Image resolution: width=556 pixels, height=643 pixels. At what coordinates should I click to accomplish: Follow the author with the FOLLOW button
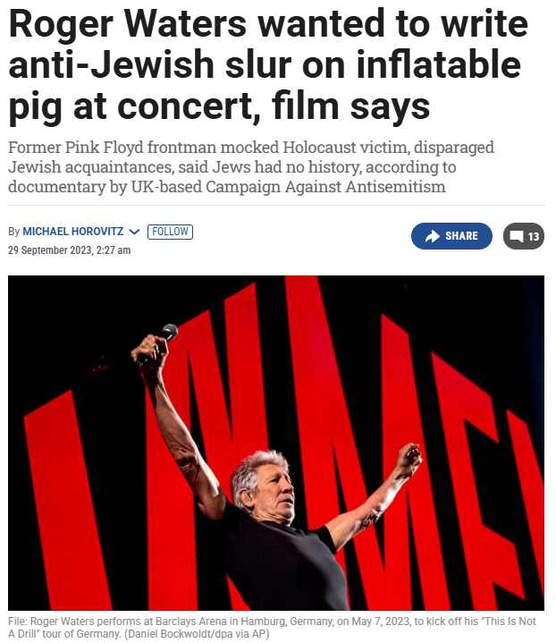coord(170,232)
